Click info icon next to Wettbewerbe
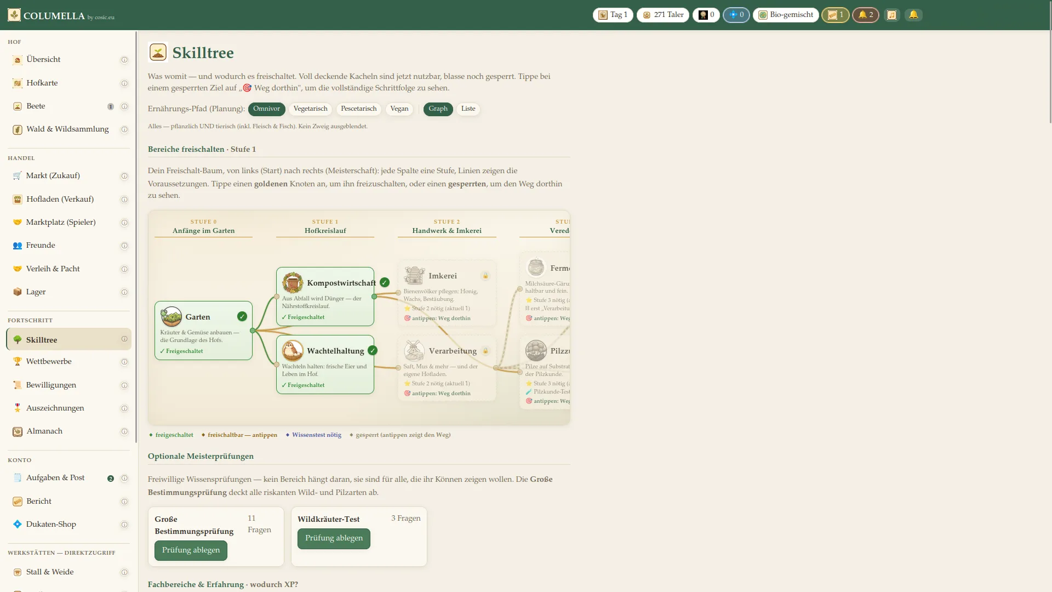This screenshot has width=1052, height=592. [x=124, y=362]
